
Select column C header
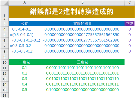click(130, 2)
